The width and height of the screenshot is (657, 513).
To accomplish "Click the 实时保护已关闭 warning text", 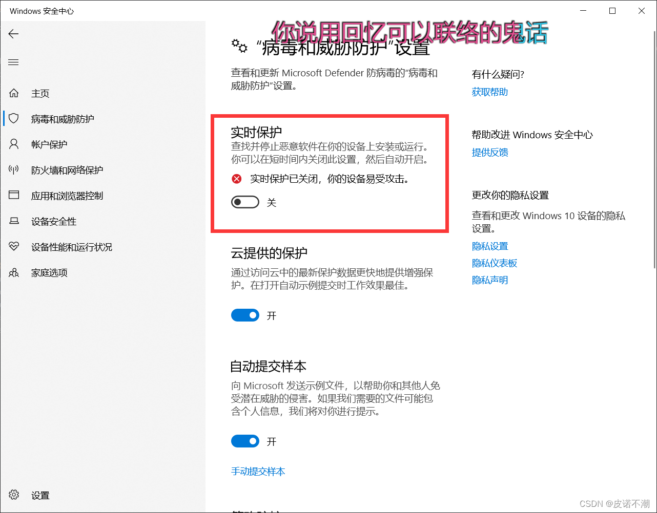I will 330,179.
